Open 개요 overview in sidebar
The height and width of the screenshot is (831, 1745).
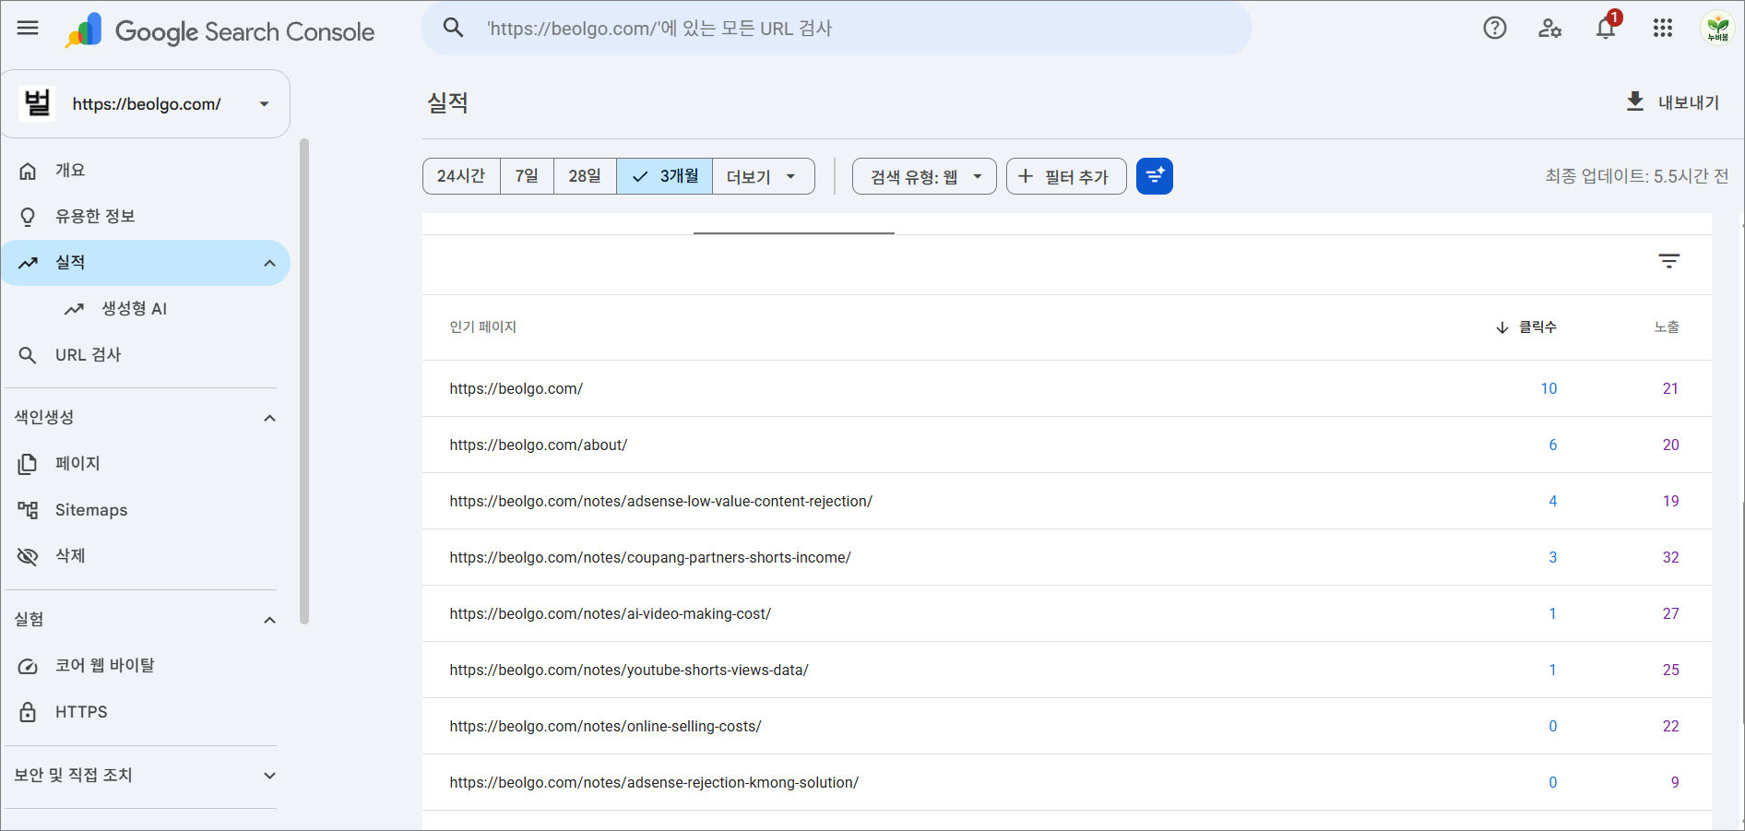(146, 171)
